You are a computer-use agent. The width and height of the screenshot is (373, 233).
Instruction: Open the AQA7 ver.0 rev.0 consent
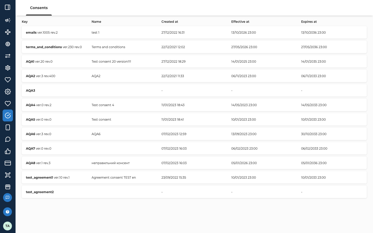point(194,148)
